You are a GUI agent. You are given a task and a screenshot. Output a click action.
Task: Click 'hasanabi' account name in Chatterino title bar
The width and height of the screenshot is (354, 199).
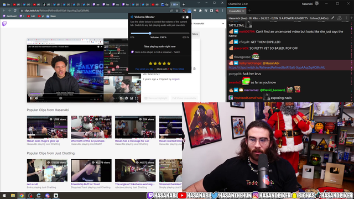click(x=308, y=4)
